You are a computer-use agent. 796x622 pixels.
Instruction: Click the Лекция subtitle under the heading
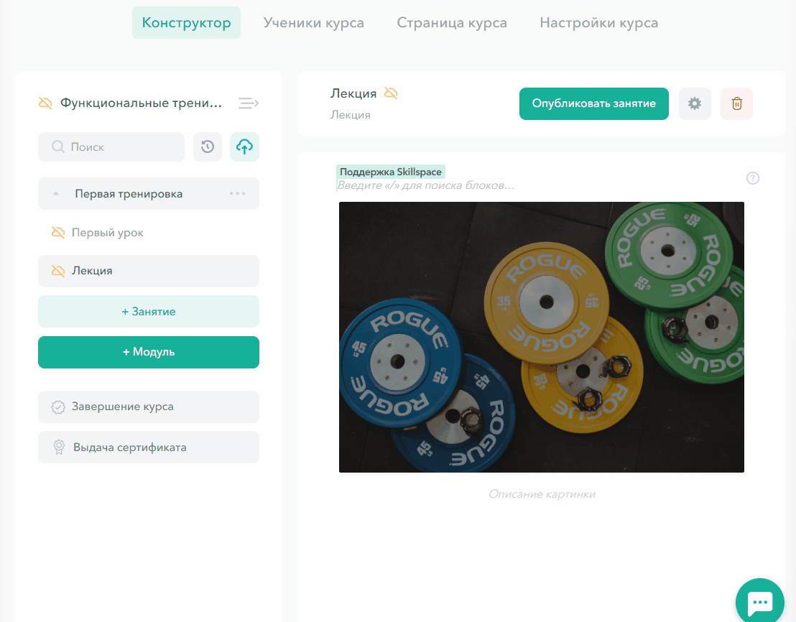351,115
